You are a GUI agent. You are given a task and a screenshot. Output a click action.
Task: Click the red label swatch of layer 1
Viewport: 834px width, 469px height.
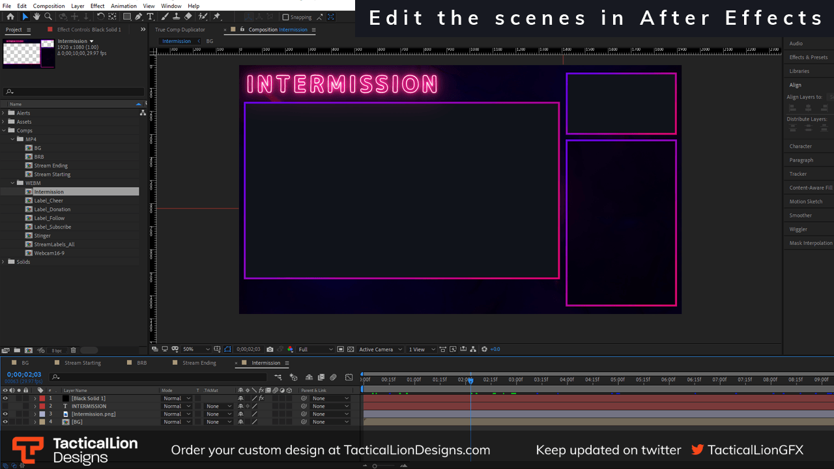[42, 398]
